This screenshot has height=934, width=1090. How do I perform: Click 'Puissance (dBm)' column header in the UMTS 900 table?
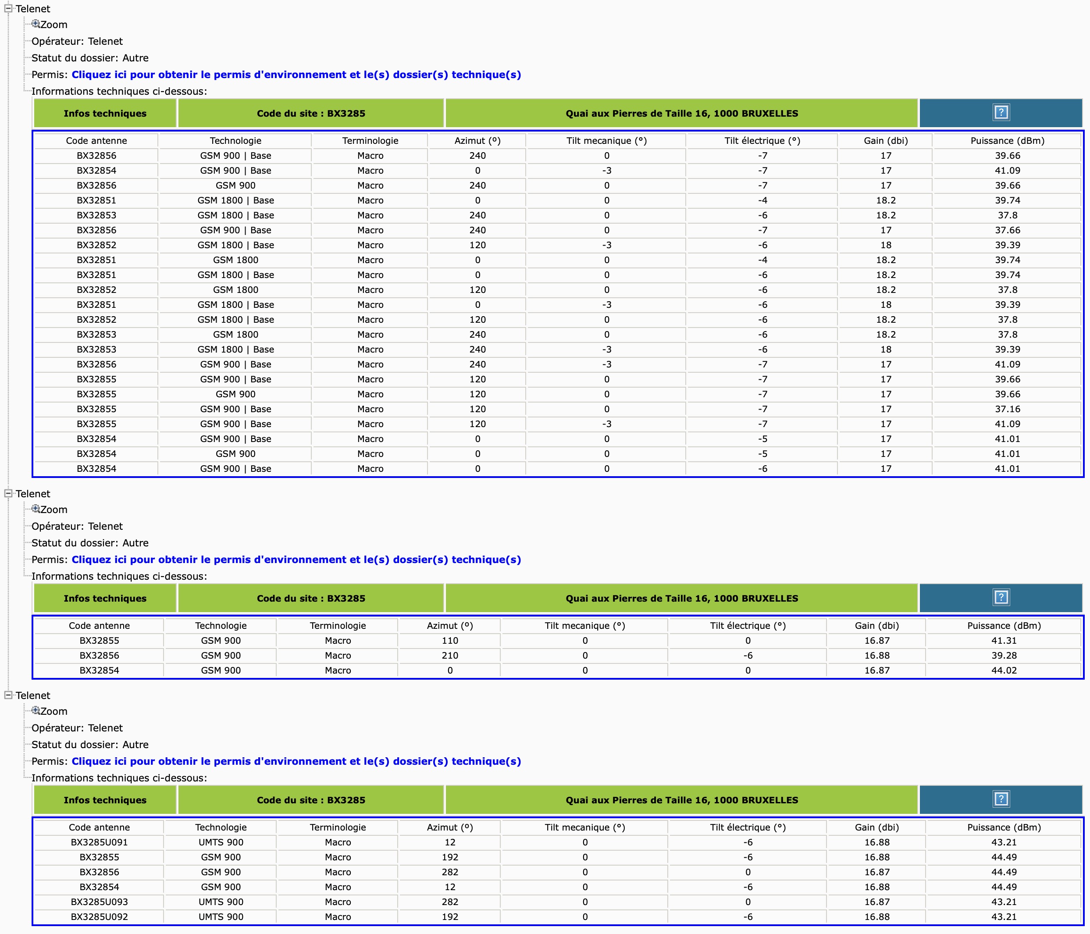1004,827
